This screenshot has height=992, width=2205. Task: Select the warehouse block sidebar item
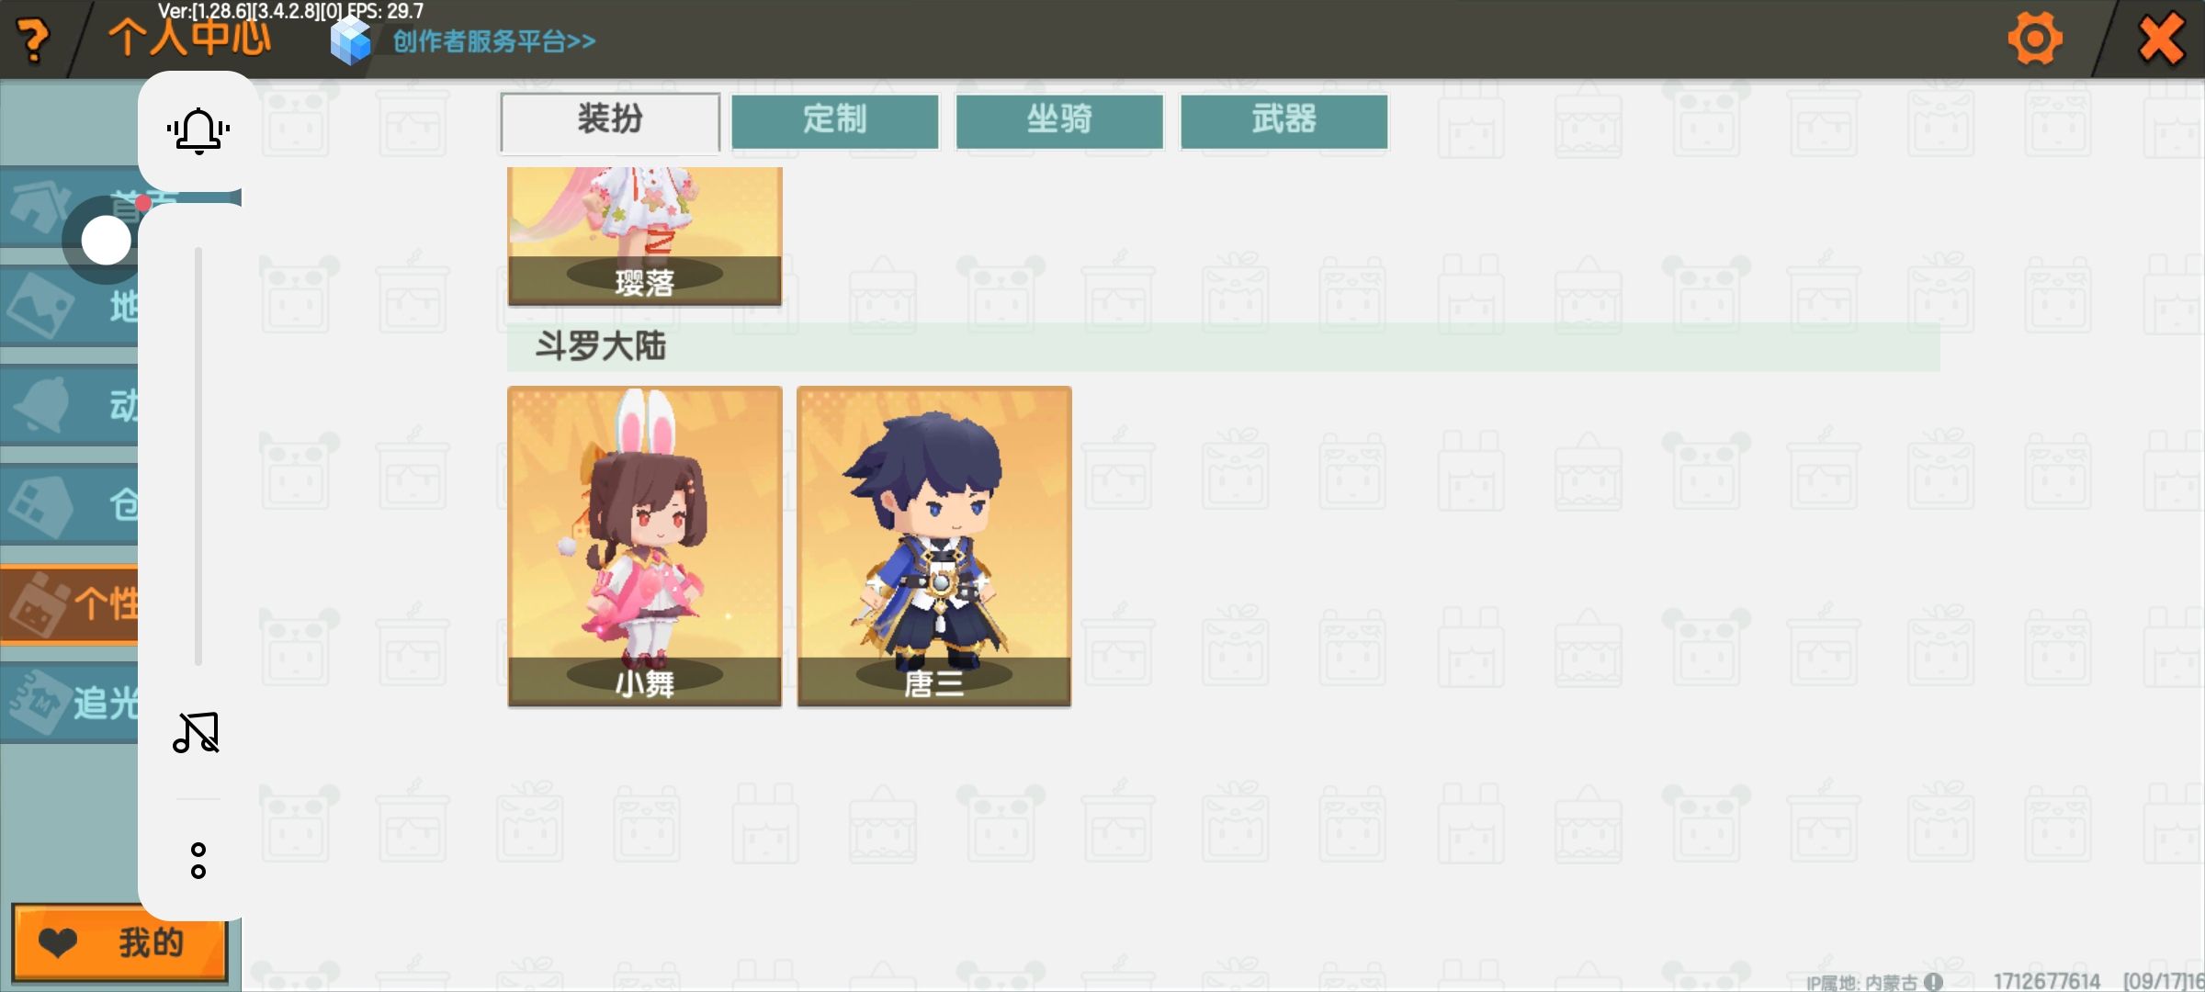tap(69, 503)
